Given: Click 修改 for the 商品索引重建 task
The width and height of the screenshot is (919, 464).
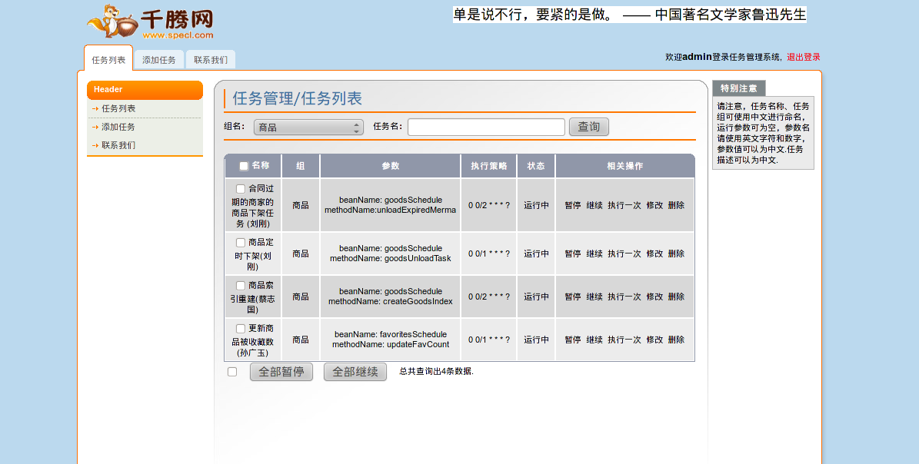Looking at the screenshot, I should pos(654,297).
